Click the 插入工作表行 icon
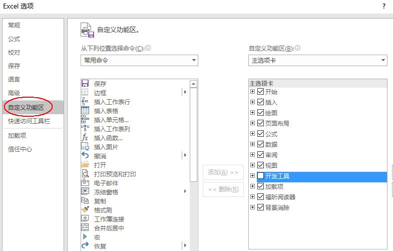This screenshot has width=393, height=251. (x=85, y=101)
